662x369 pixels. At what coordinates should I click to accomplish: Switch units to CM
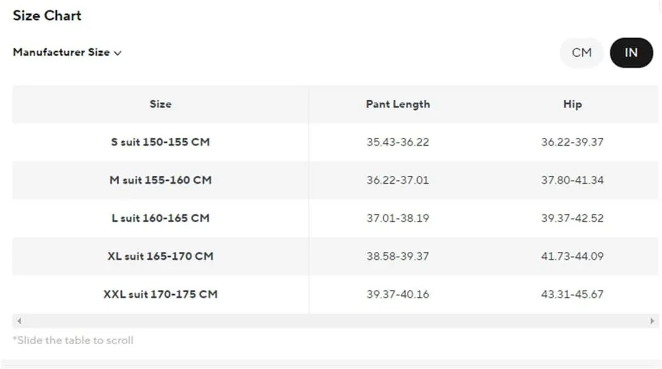click(x=582, y=53)
